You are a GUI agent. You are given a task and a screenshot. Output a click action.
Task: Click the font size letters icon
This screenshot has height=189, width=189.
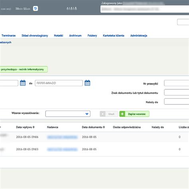[72, 8]
